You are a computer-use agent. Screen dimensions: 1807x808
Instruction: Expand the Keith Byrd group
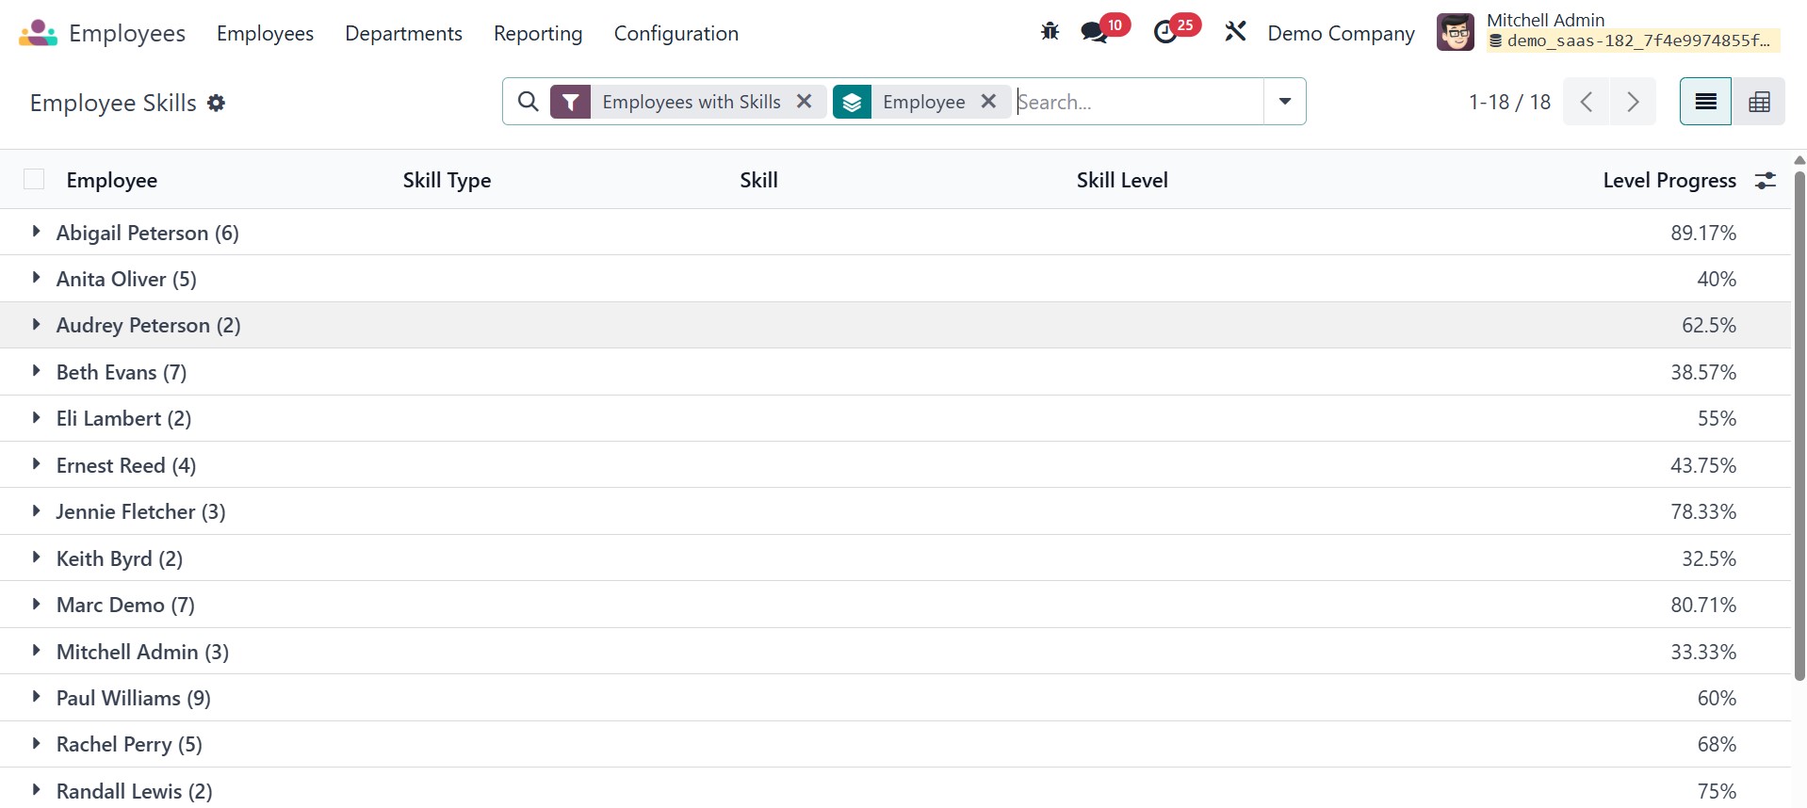(x=36, y=558)
